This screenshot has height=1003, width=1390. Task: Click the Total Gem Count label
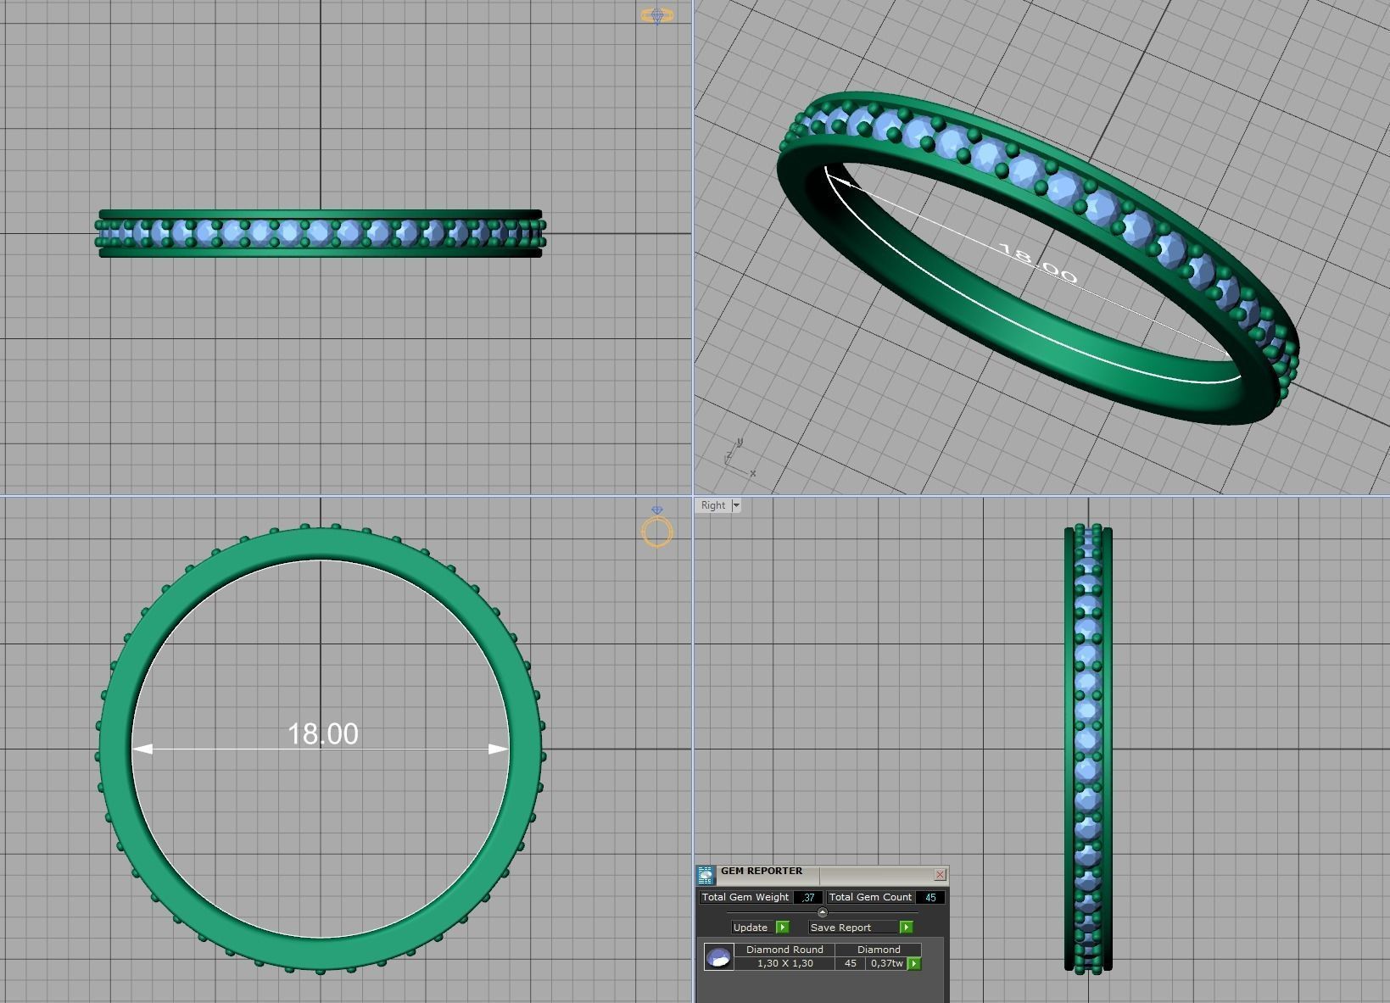pos(870,897)
